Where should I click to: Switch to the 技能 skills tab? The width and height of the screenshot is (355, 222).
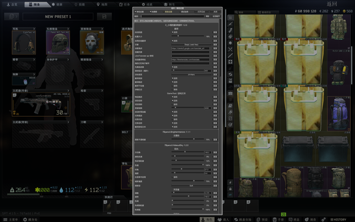(80, 4)
